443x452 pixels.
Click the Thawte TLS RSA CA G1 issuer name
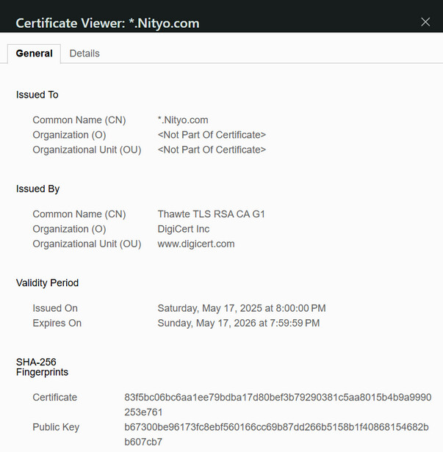tap(212, 214)
